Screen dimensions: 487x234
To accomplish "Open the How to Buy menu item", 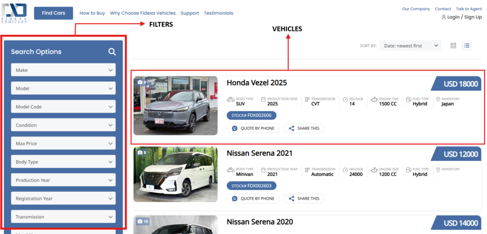I will coord(92,13).
